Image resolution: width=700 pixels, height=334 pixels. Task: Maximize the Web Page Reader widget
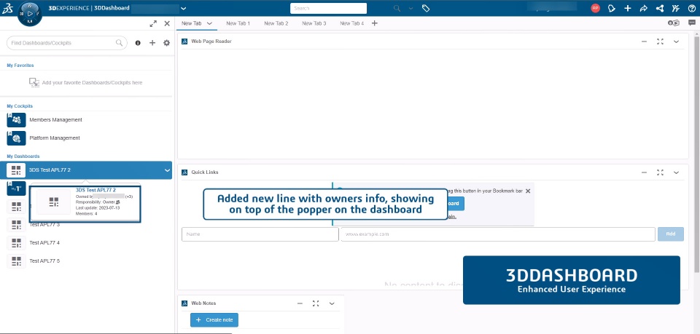pos(660,41)
